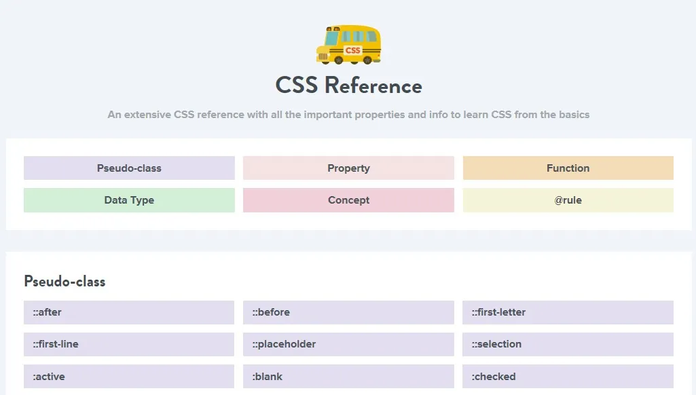Screen dimensions: 696x395
Task: Open the :blank pseudo-class entry
Action: [348, 377]
